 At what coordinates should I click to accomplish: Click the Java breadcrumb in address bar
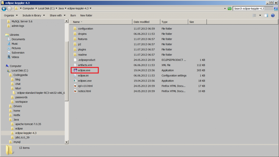[x=61, y=8]
